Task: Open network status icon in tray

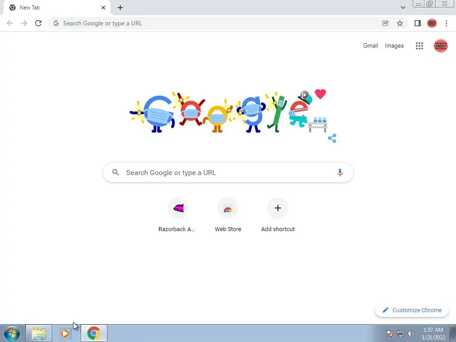Action: coord(400,334)
